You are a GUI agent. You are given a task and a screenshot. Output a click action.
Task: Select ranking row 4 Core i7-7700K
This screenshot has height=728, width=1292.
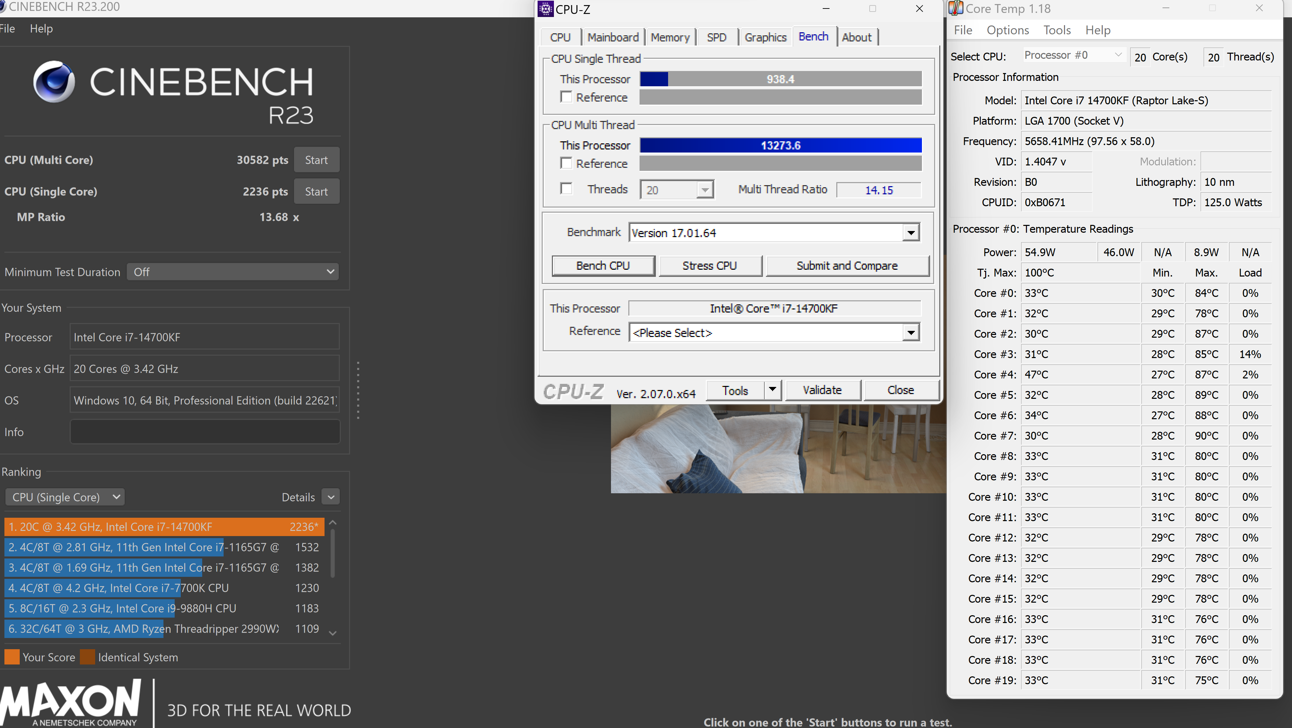(x=164, y=588)
